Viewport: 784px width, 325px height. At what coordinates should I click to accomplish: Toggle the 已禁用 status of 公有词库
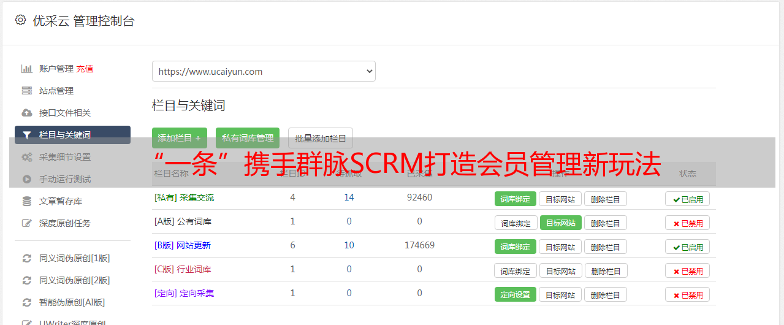pyautogui.click(x=688, y=223)
